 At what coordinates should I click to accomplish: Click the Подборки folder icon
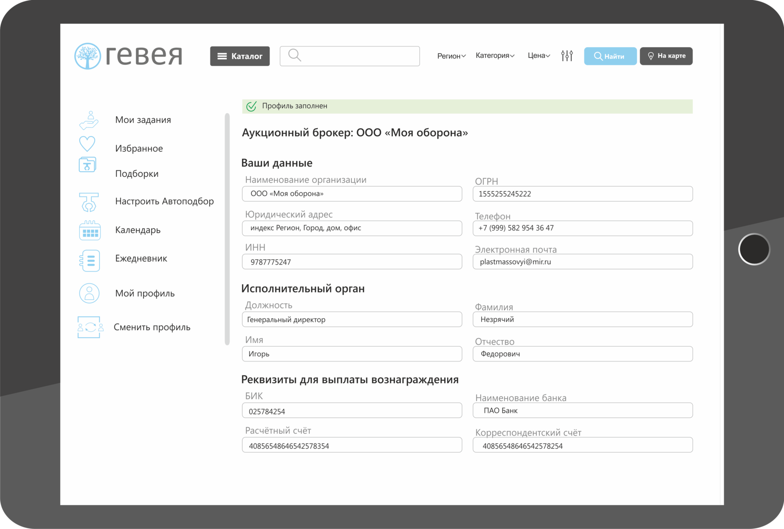[87, 165]
